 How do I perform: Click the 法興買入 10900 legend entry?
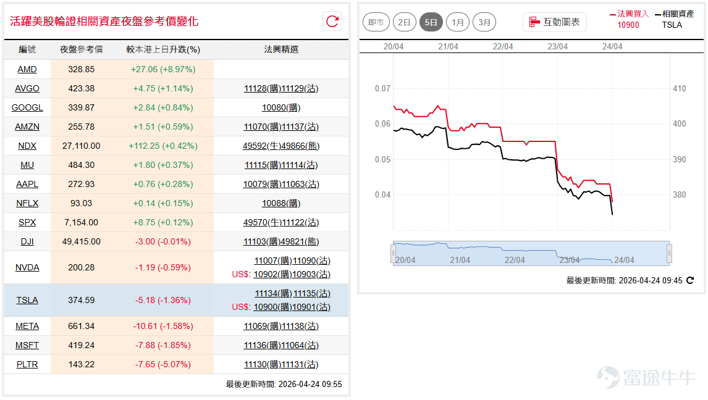[x=628, y=19]
